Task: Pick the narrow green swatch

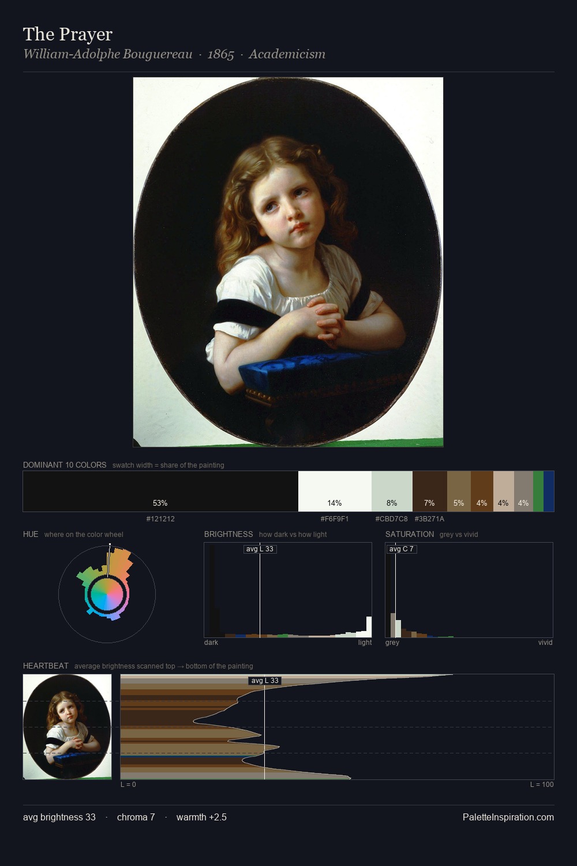Action: 538,491
